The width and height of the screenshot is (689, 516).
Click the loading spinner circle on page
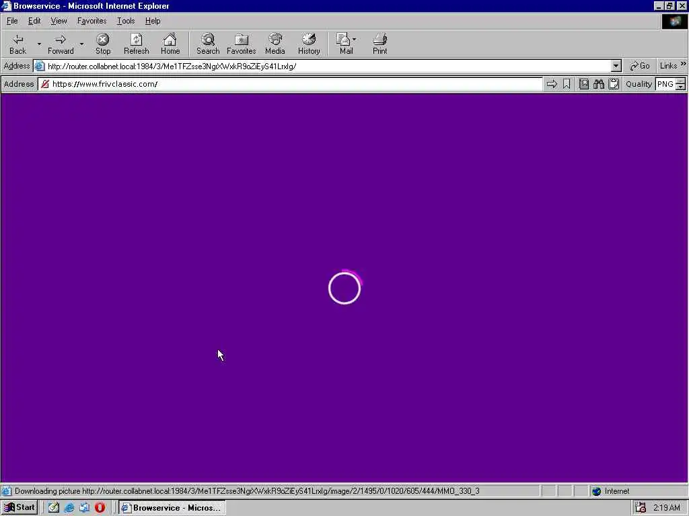344,288
